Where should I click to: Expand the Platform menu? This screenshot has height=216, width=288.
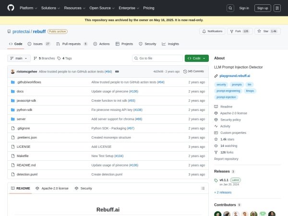pyautogui.click(x=28, y=8)
